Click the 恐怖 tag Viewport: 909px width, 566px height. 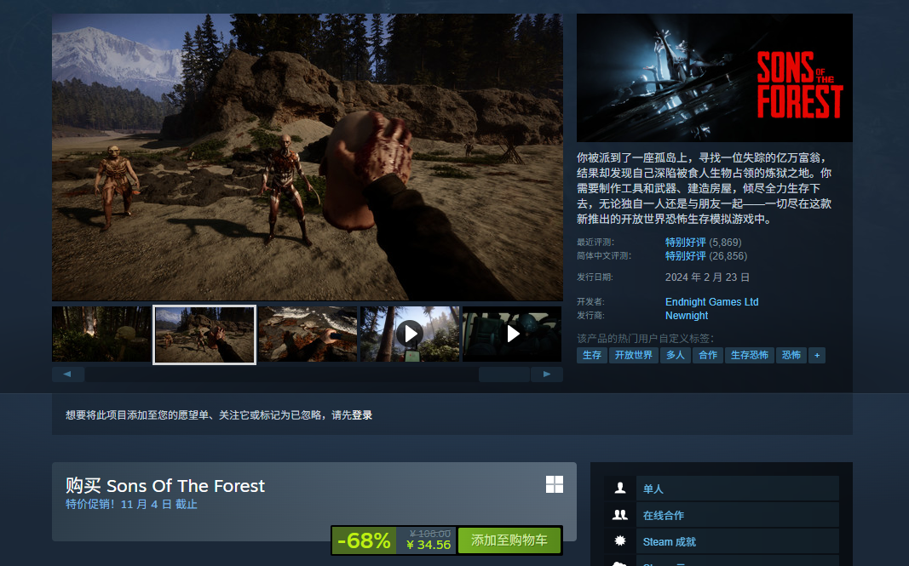click(x=791, y=355)
